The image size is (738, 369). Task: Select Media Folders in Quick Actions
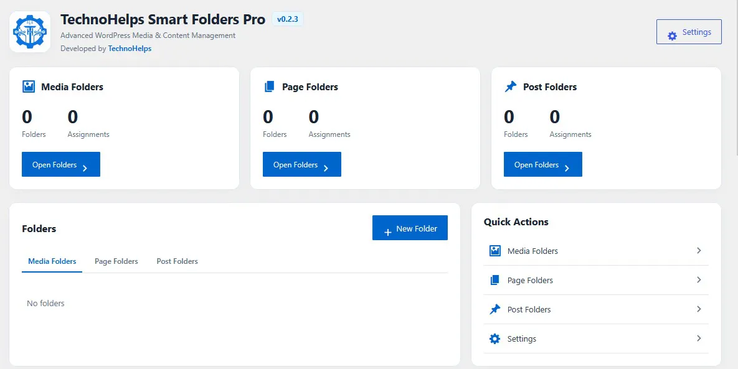pos(596,251)
